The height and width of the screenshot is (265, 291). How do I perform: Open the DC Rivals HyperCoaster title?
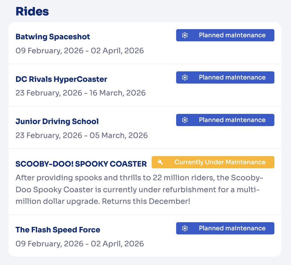point(61,79)
